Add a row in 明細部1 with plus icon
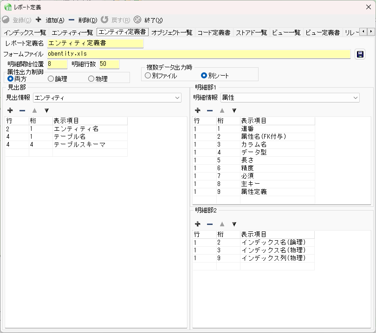The height and width of the screenshot is (333, 376). [198, 110]
